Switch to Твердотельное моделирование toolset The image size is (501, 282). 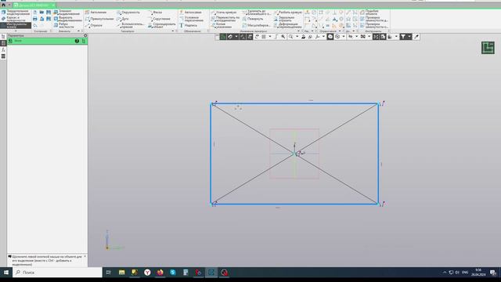(x=16, y=13)
